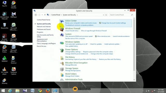Open the Power Options battery icon
This screenshot has height=93, width=166.
click(x=62, y=50)
